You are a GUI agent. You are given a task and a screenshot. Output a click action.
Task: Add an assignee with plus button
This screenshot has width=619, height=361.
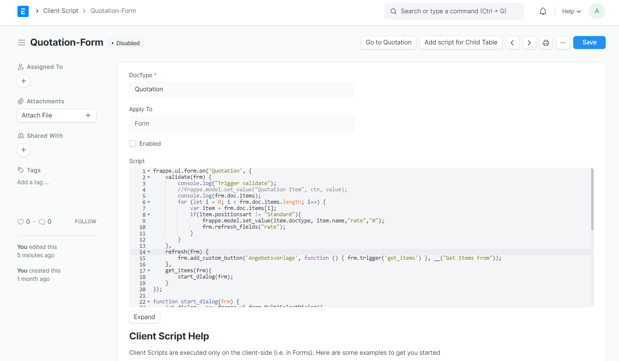[24, 81]
